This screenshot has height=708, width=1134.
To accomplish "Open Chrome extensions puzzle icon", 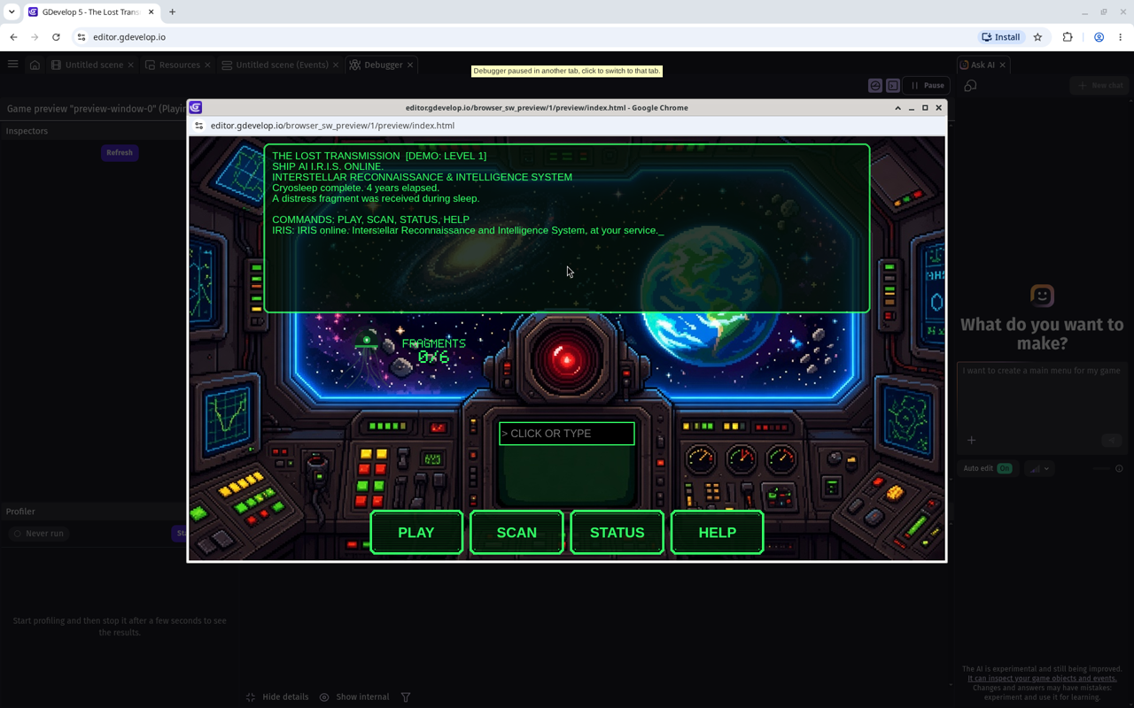I will point(1068,37).
